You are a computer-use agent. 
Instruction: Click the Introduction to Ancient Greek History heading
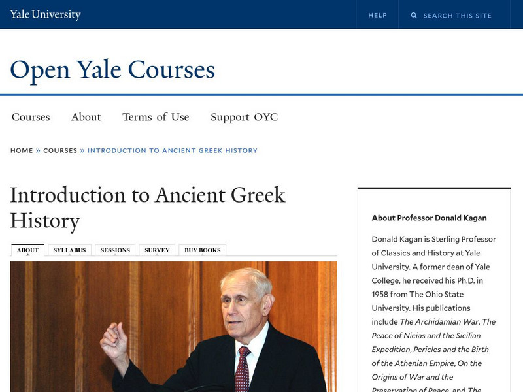tap(148, 208)
